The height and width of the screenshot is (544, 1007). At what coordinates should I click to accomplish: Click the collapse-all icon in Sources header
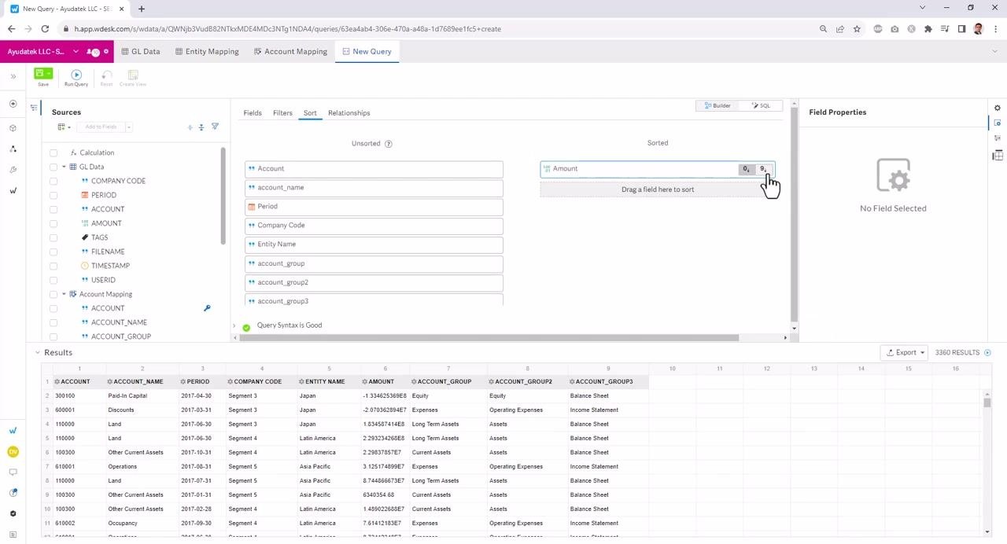(201, 127)
